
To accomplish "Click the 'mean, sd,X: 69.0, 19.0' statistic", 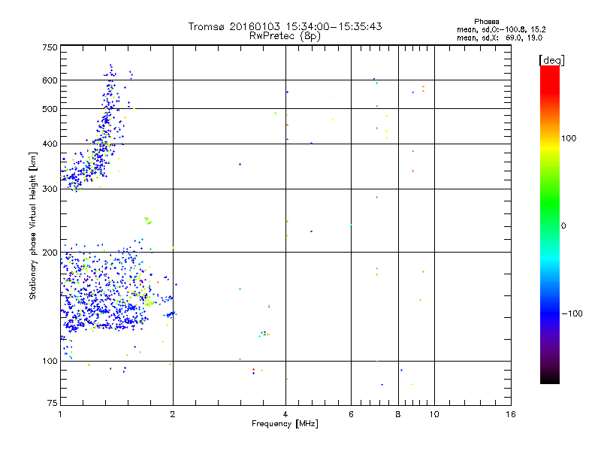I will point(500,38).
